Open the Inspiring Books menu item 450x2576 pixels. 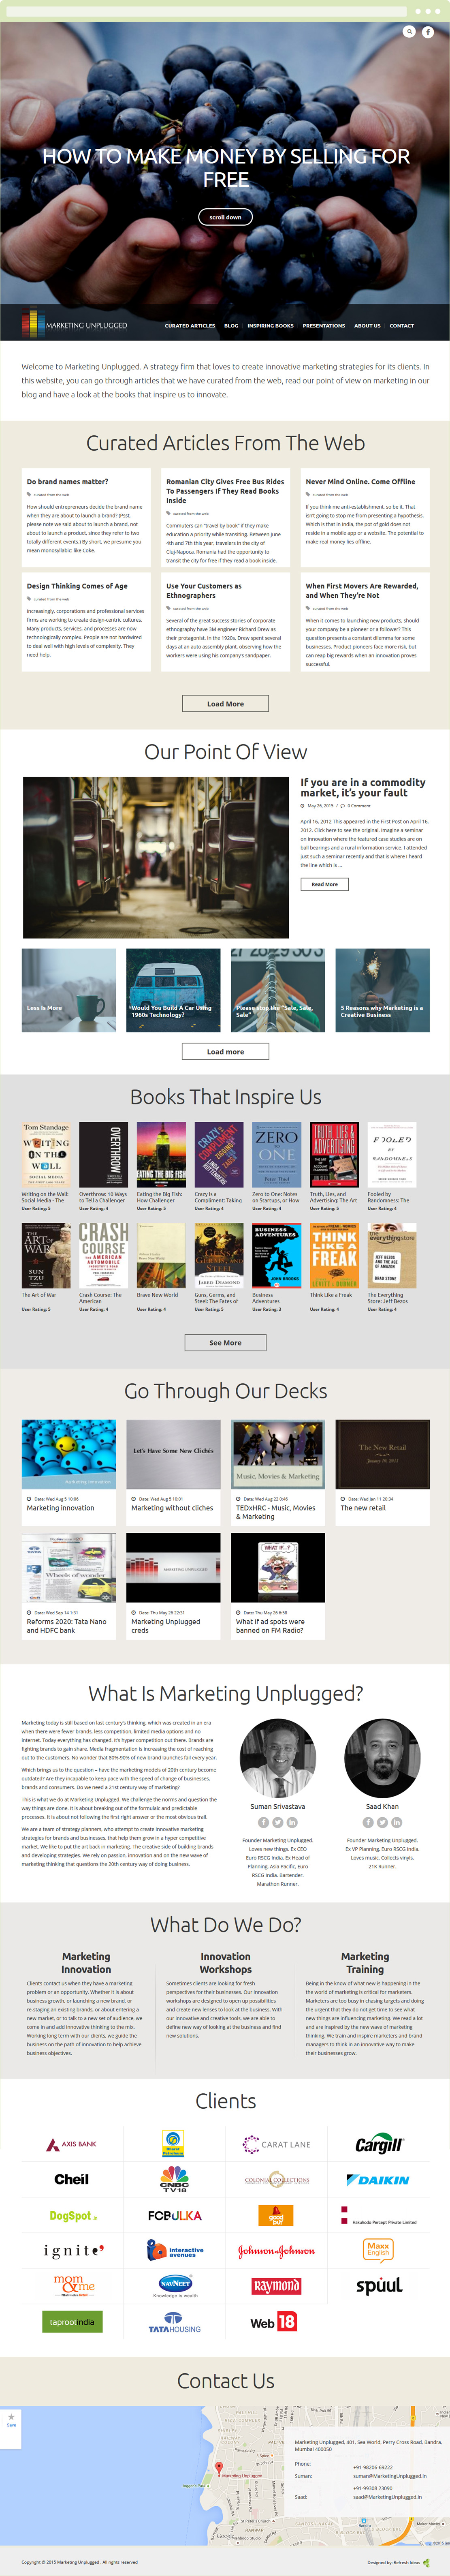pyautogui.click(x=270, y=325)
